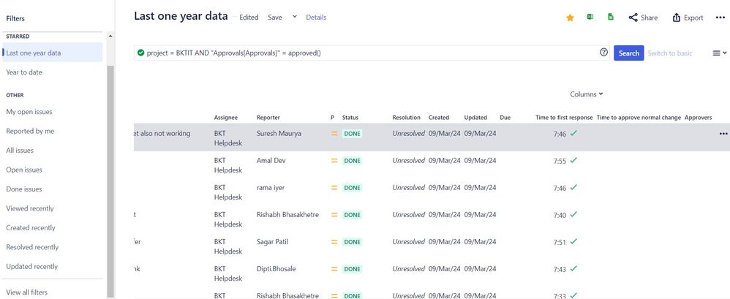730x299 pixels.
Task: Sort by the Status column header
Action: [350, 118]
